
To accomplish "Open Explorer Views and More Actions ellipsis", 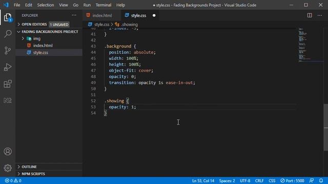I will click(74, 15).
